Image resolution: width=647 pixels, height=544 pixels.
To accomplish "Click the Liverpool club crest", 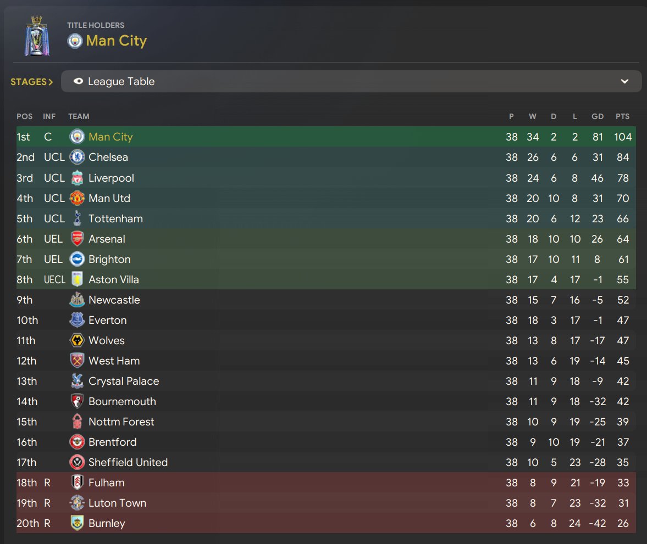I will [77, 178].
